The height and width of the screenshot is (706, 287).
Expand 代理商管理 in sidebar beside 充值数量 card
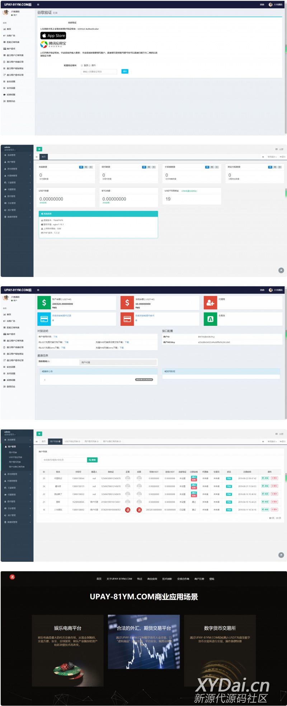(x=17, y=176)
